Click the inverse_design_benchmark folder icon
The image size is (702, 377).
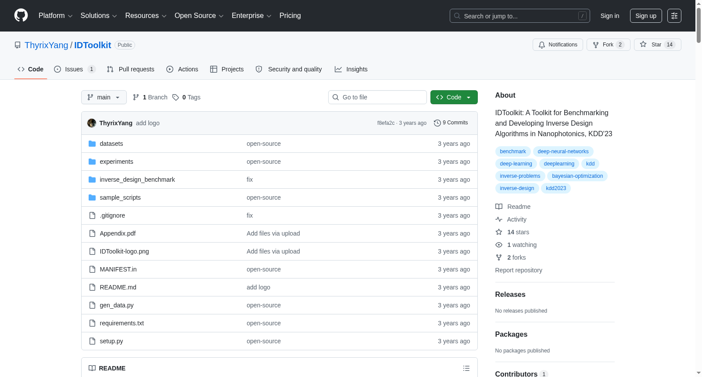[92, 180]
